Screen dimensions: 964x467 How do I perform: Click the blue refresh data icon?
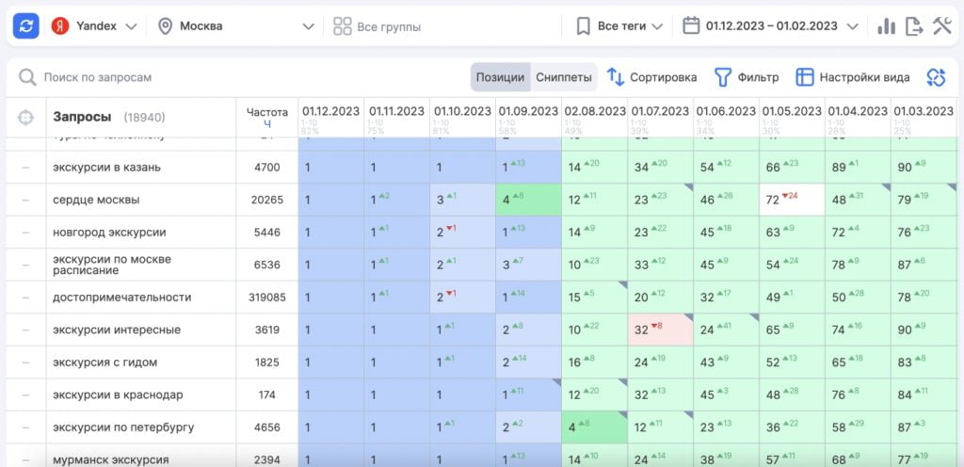coord(26,25)
